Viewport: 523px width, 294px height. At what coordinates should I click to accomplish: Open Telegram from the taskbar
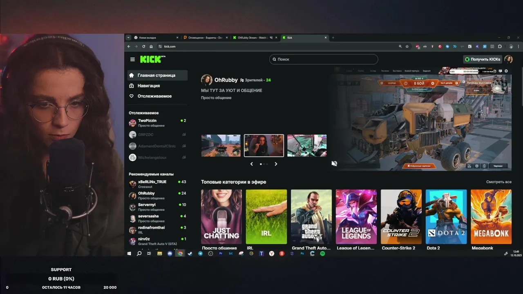tap(200, 254)
